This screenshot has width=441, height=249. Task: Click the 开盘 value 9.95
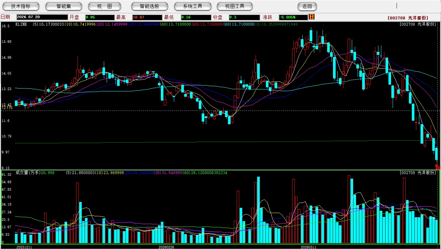100,18
